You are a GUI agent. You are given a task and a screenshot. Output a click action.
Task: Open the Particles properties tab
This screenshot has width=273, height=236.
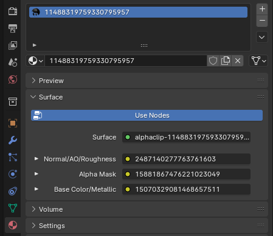13,157
